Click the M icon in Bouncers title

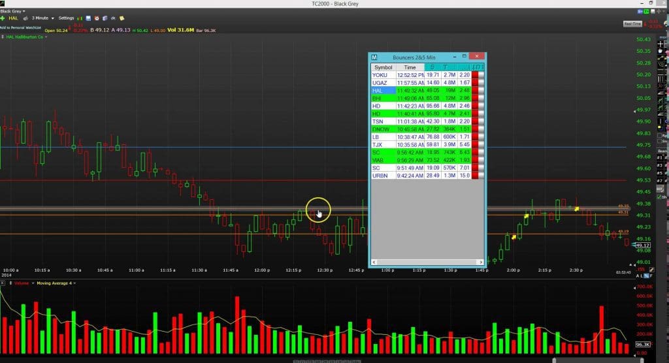374,57
